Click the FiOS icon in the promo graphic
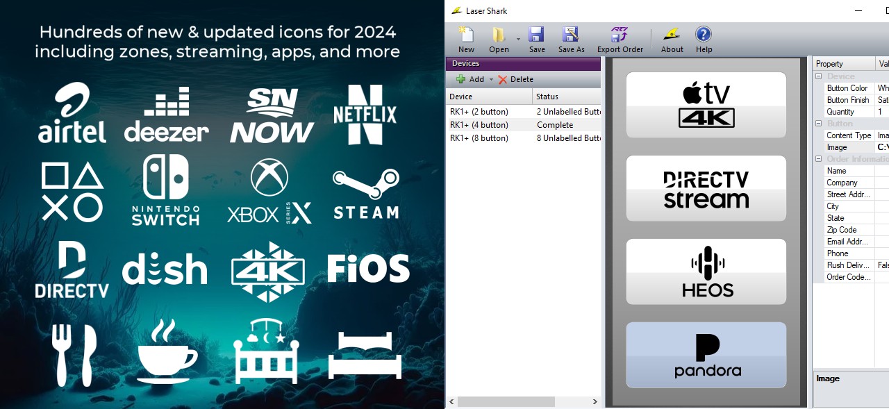889x409 pixels. 368,269
